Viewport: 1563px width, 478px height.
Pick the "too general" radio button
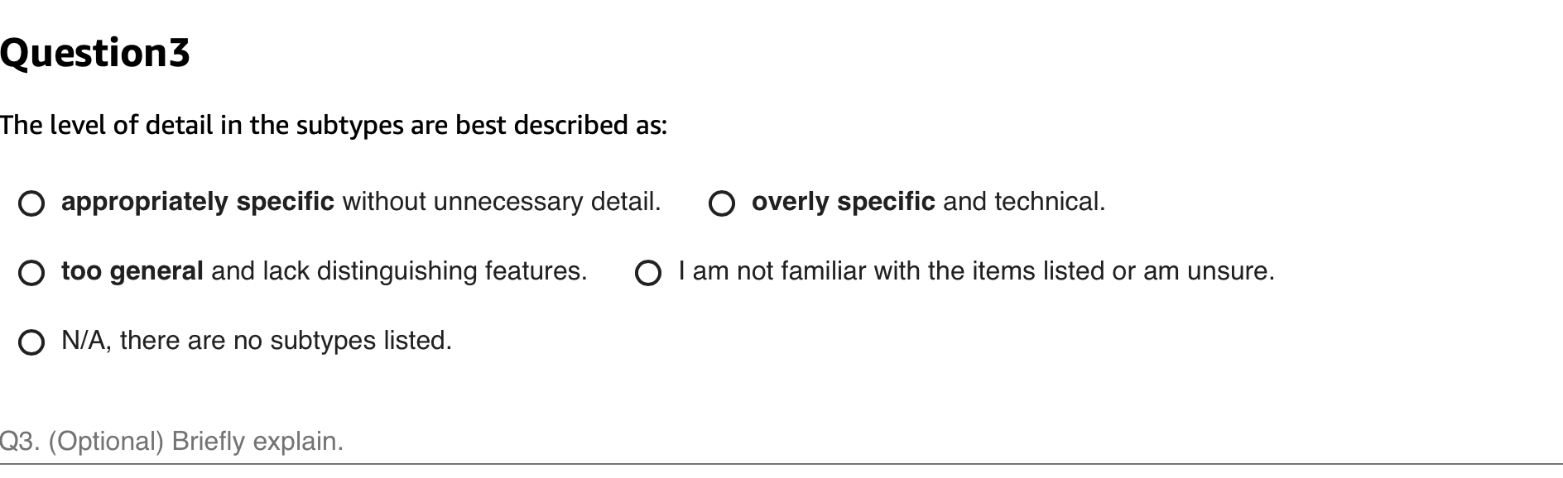tap(31, 273)
